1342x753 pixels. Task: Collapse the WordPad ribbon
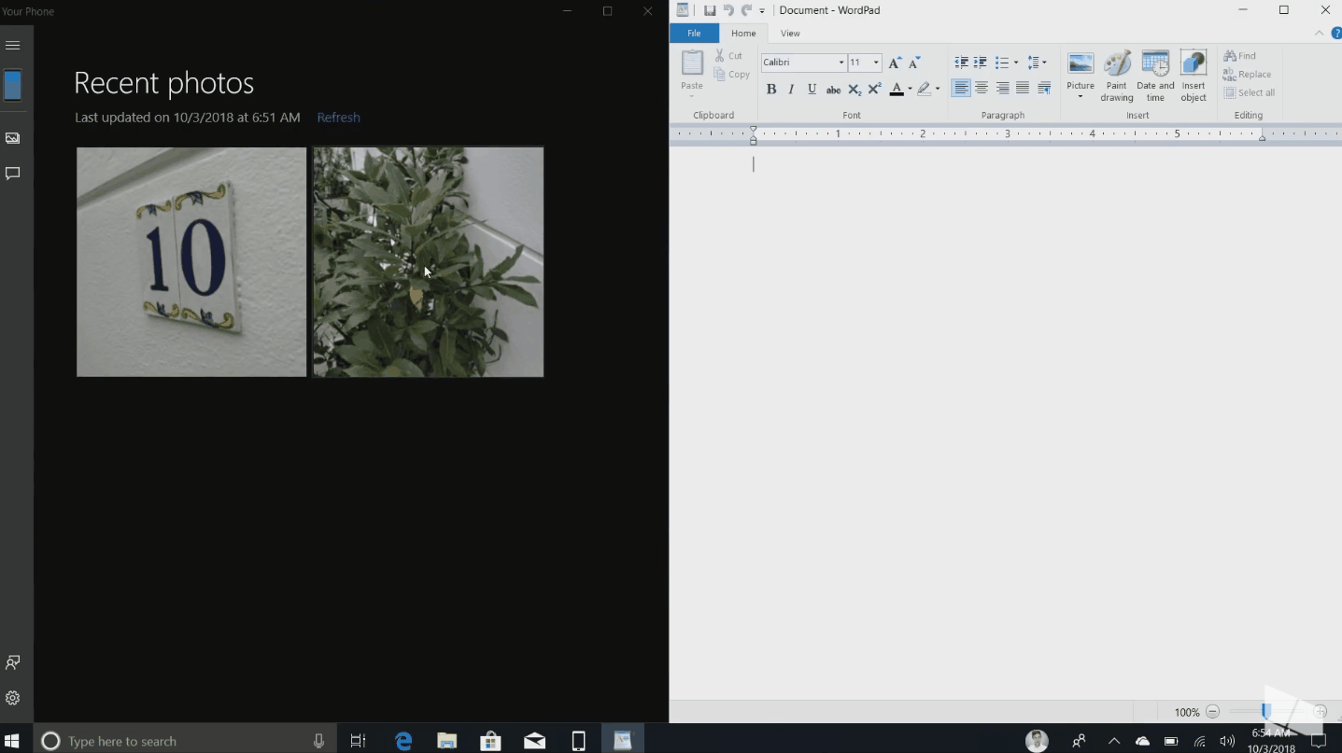pos(1320,34)
